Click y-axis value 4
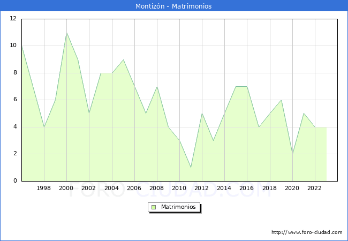The image size is (348, 241). click(15, 127)
